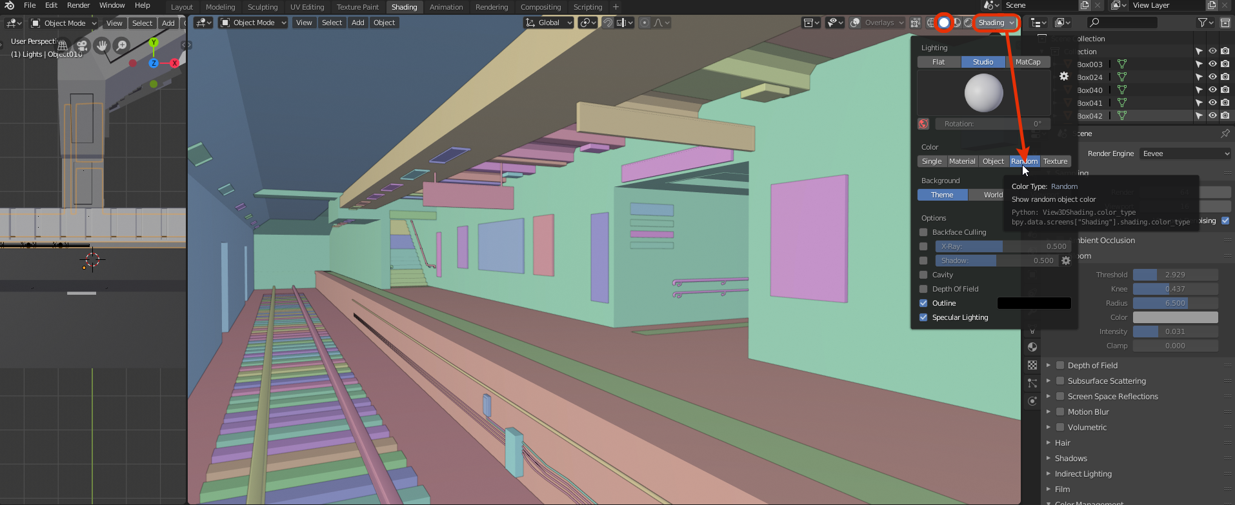Image resolution: width=1235 pixels, height=505 pixels.
Task: Uncheck the Outline option
Action: pyautogui.click(x=923, y=303)
